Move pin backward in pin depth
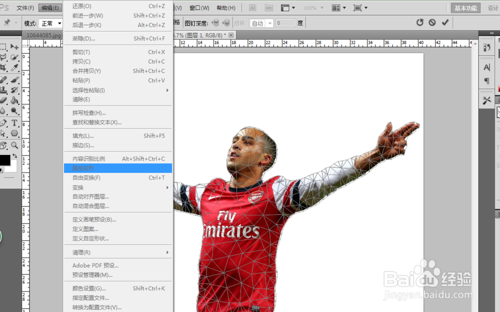 226,22
